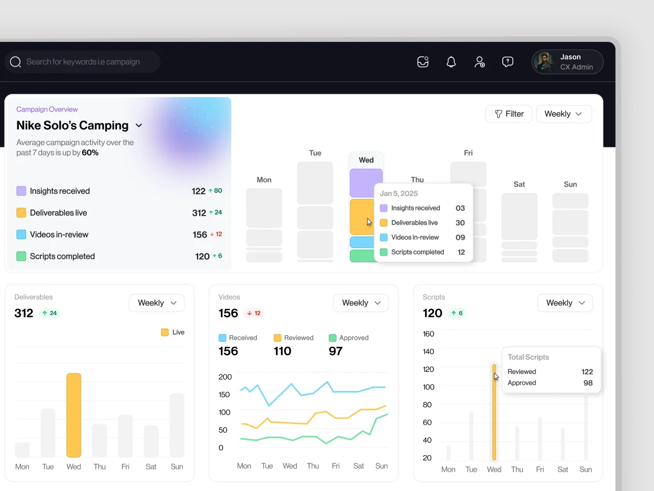This screenshot has height=491, width=654.
Task: Click the tooltip Videos in-review blue swatch
Action: 384,237
